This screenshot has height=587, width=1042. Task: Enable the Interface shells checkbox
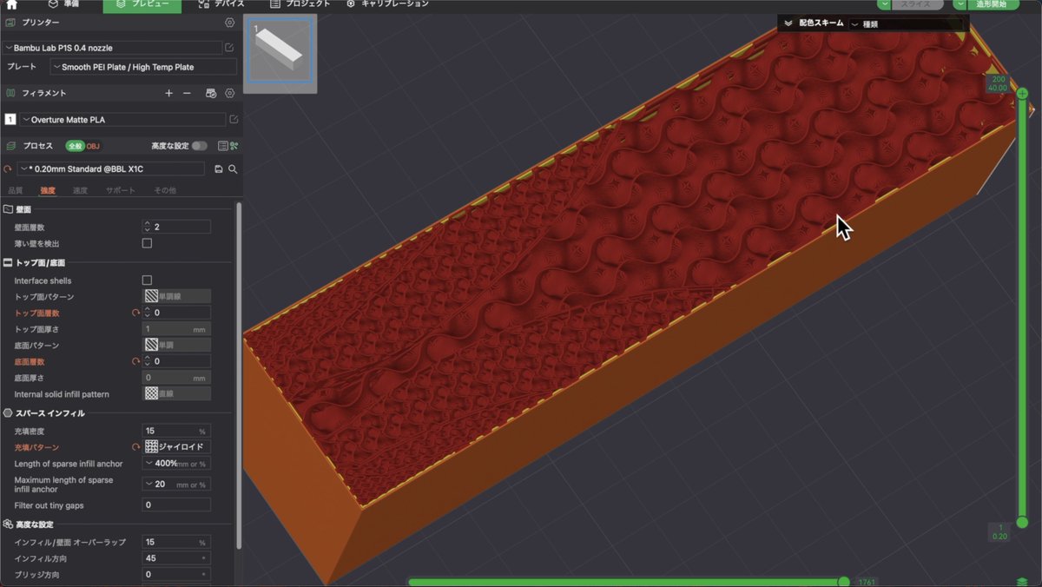pyautogui.click(x=147, y=280)
